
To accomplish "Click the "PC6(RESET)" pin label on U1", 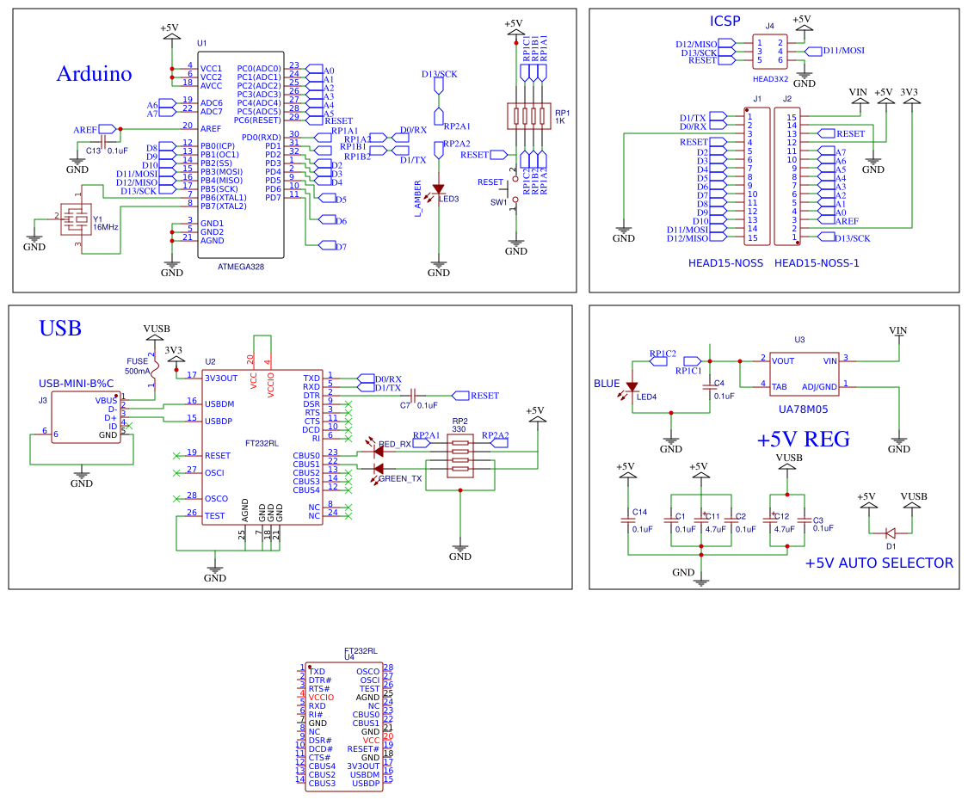I will (x=256, y=120).
